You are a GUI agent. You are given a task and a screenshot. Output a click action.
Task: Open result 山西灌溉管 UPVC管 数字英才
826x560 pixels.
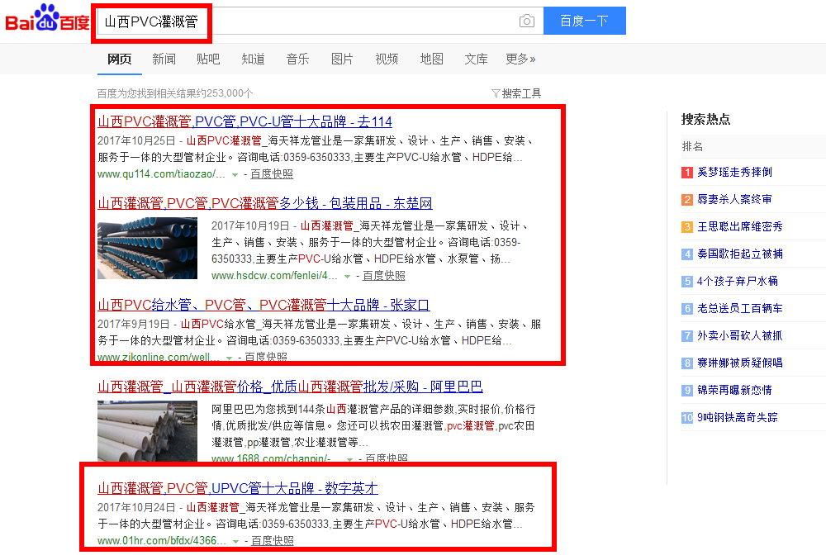(238, 488)
